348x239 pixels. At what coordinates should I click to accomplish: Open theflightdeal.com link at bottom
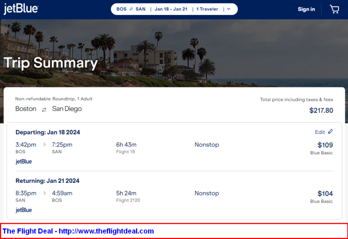(x=106, y=231)
